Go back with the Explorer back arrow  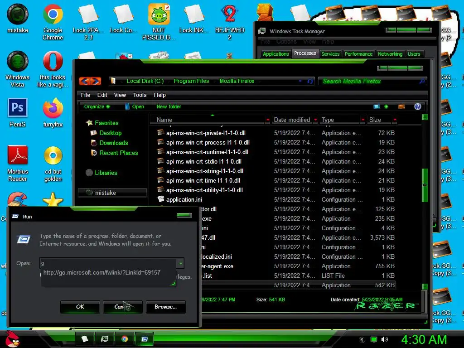(85, 81)
